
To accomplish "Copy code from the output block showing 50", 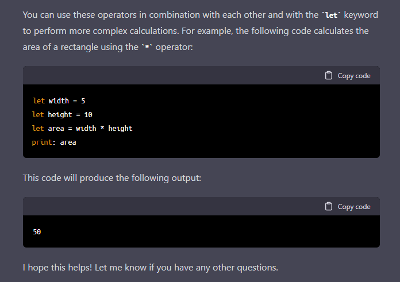I will [348, 206].
